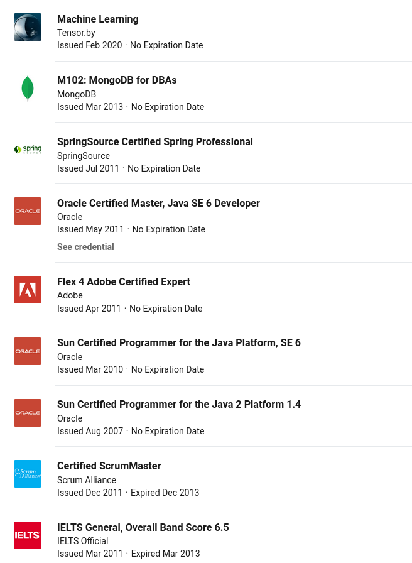Click the Issued May 2011 date line
The width and height of the screenshot is (412, 563).
point(131,229)
